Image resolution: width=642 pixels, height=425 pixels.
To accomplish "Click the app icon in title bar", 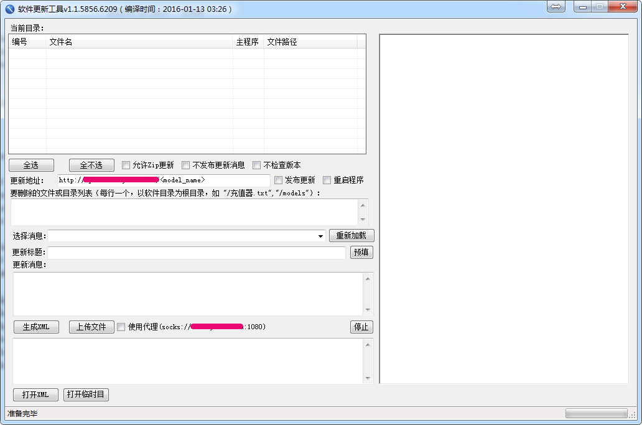I will [x=9, y=9].
